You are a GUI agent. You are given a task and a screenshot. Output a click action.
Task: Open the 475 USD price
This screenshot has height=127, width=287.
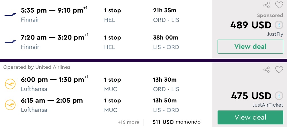[251, 95]
